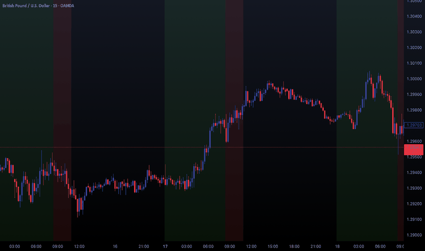
Task: Click the 12:00 label just before 15:00
Action: [251, 246]
